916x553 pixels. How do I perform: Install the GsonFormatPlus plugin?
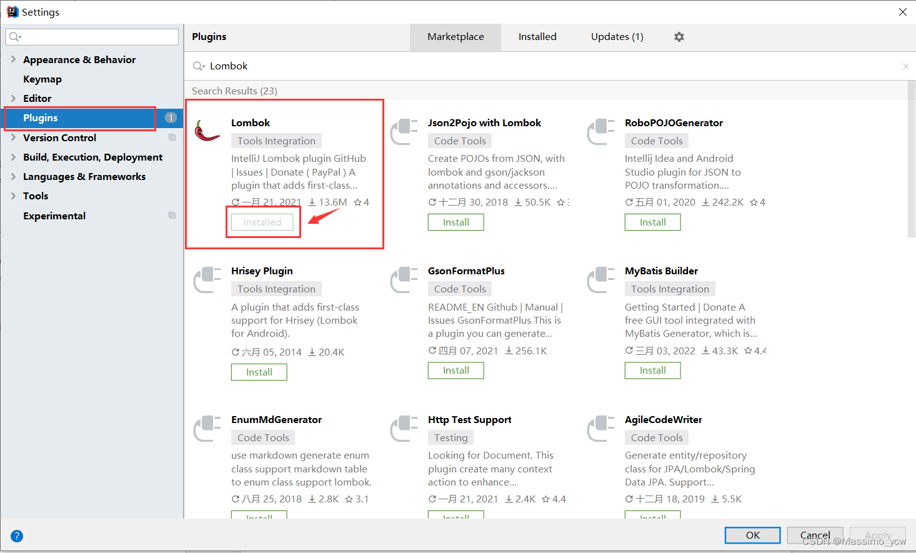point(456,371)
